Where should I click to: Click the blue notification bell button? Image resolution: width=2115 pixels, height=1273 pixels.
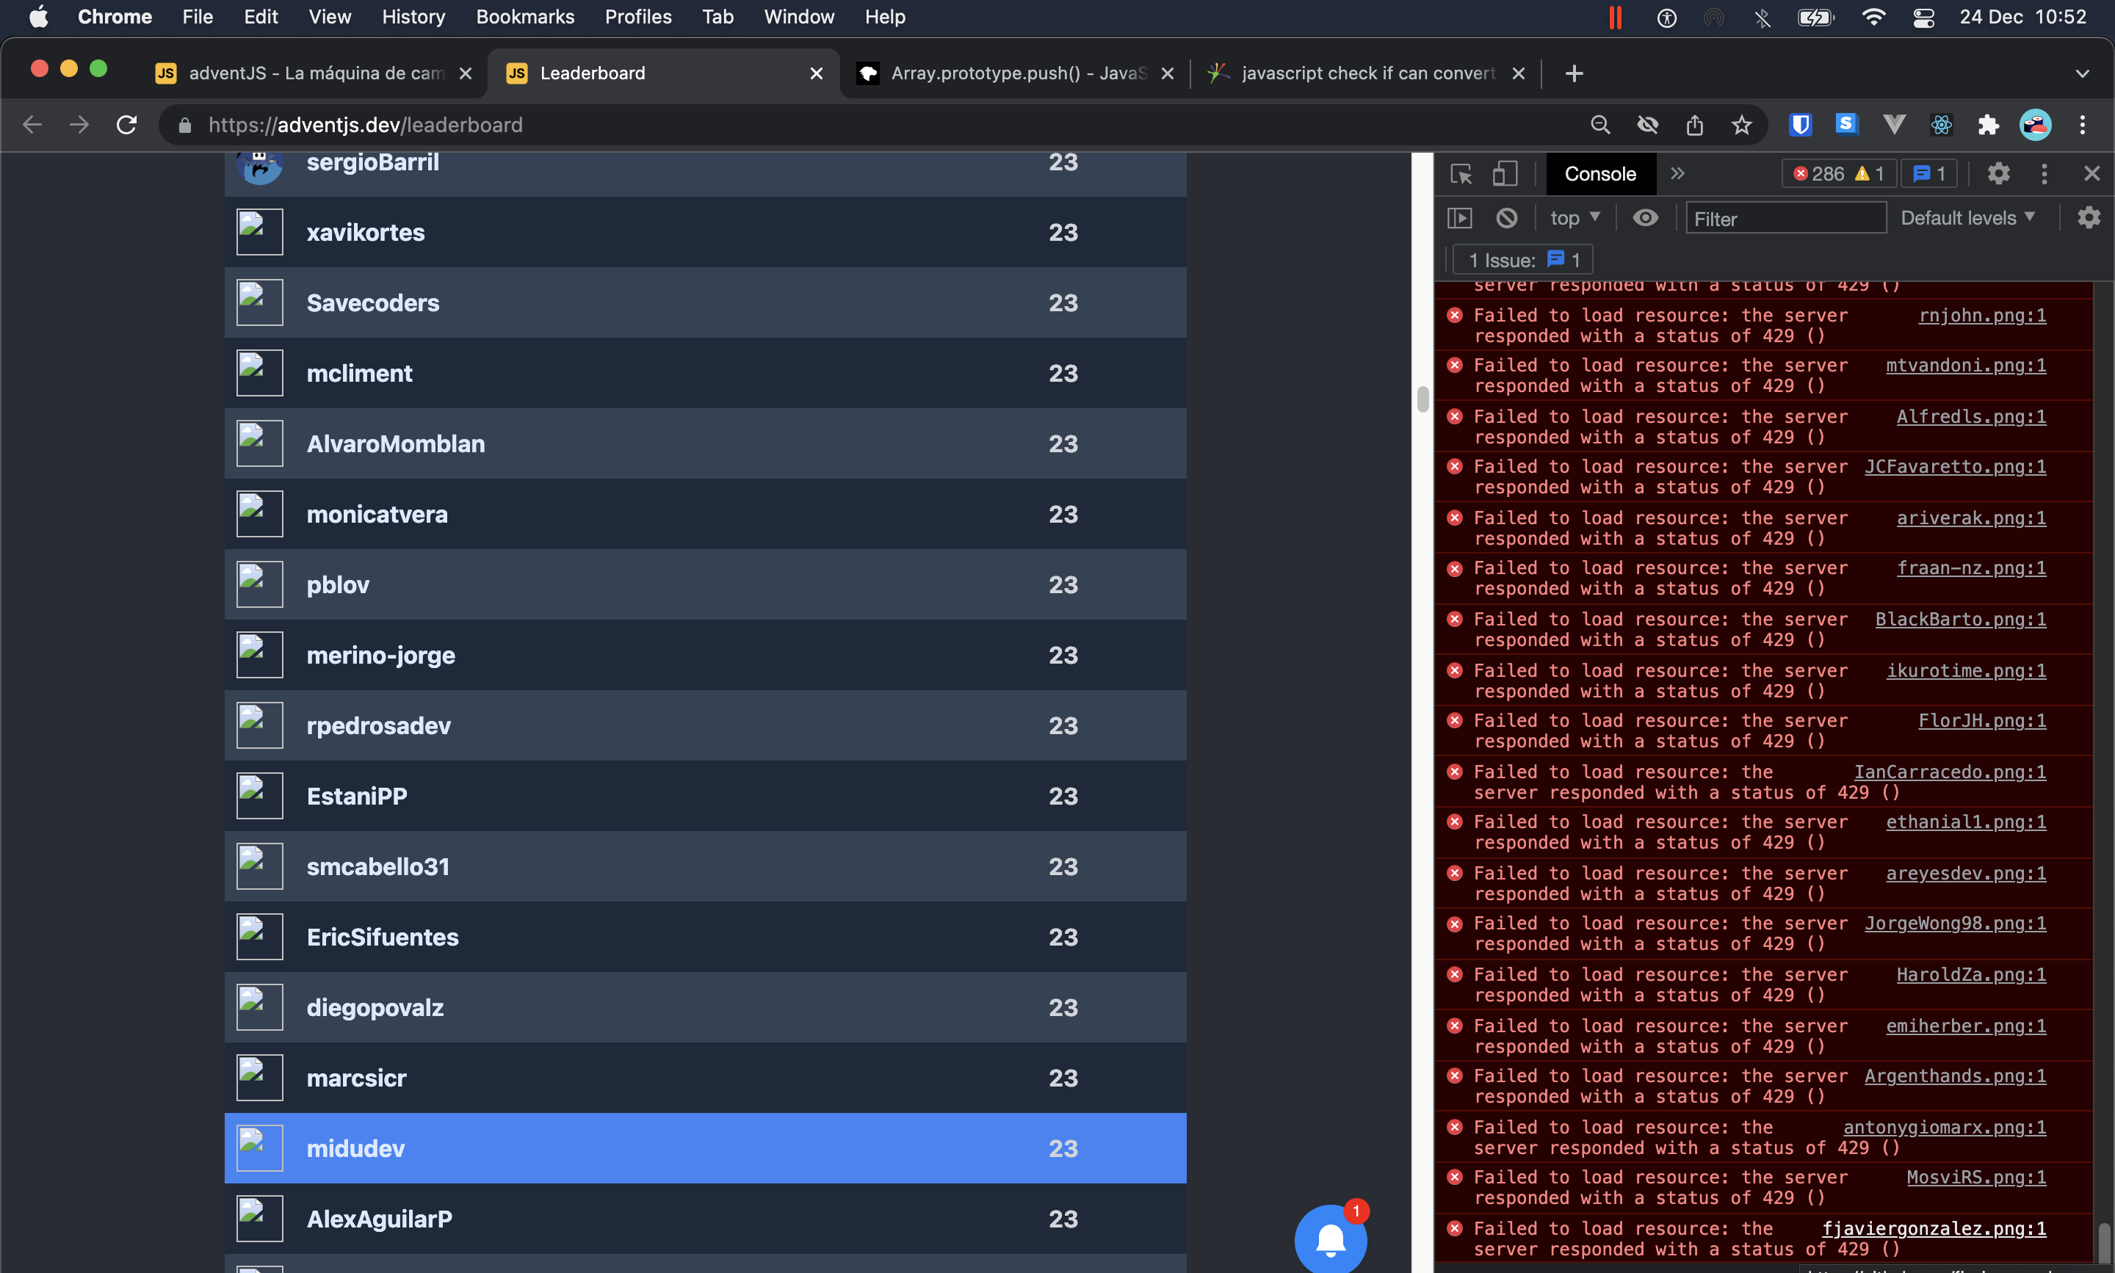[x=1330, y=1238]
